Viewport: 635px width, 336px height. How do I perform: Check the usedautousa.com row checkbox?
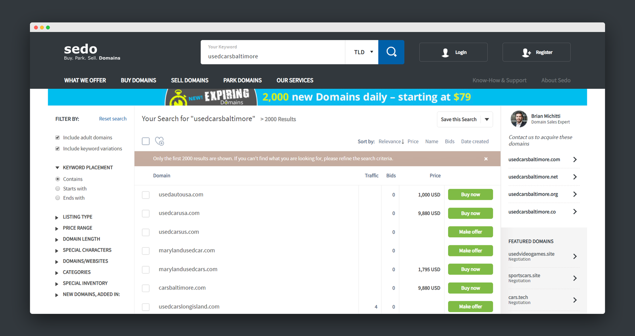(146, 195)
